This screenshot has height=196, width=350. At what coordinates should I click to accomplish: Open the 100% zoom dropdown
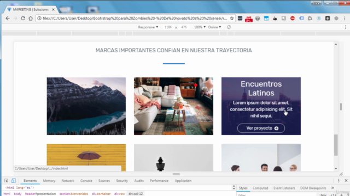click(200, 27)
